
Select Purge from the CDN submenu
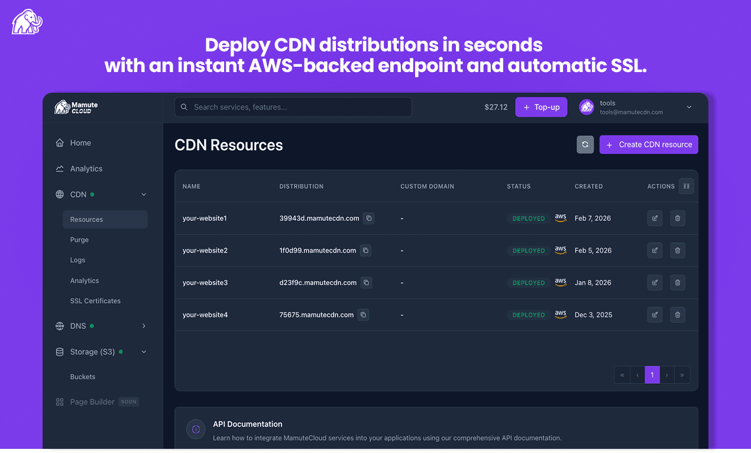pos(79,239)
